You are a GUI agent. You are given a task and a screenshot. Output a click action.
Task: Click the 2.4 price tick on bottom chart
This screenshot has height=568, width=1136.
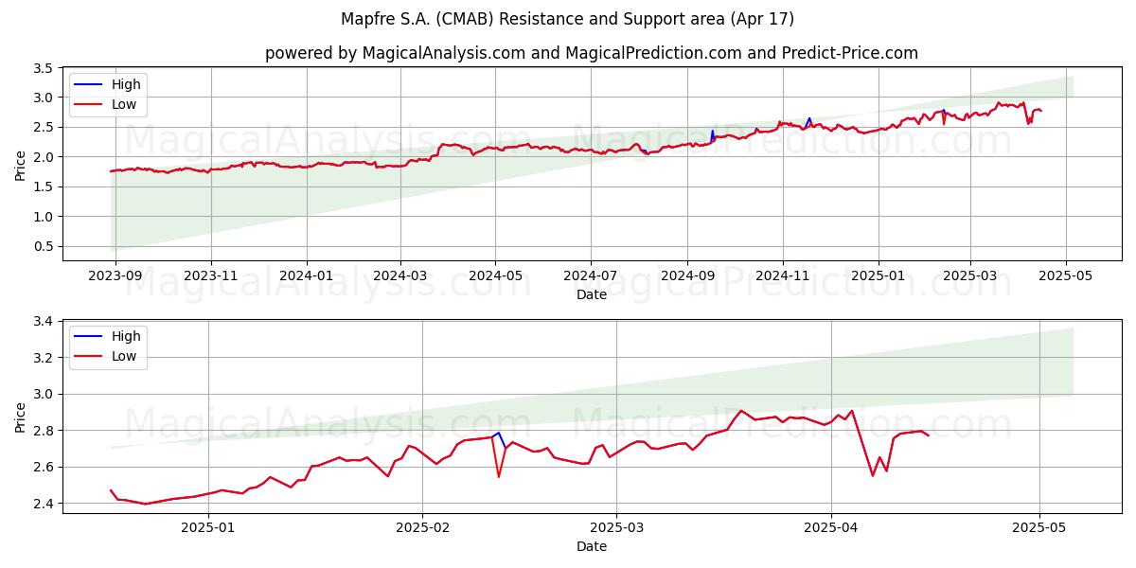42,504
